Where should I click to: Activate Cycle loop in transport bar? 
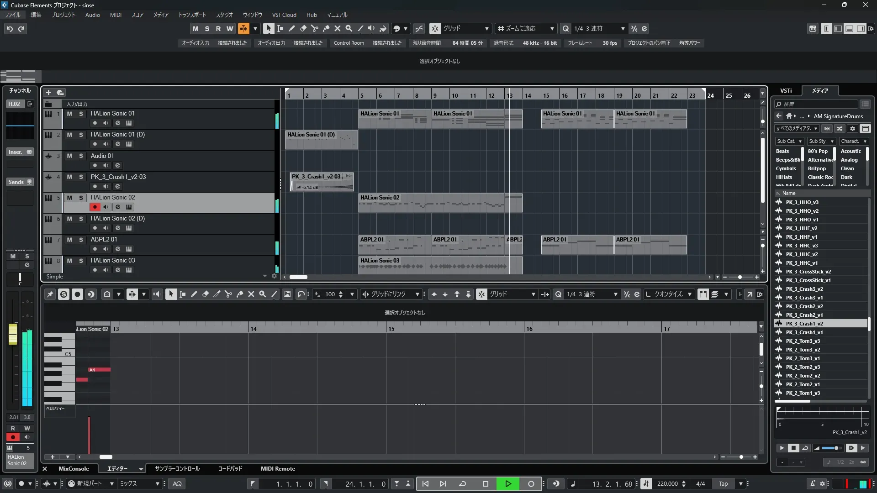[x=462, y=483]
